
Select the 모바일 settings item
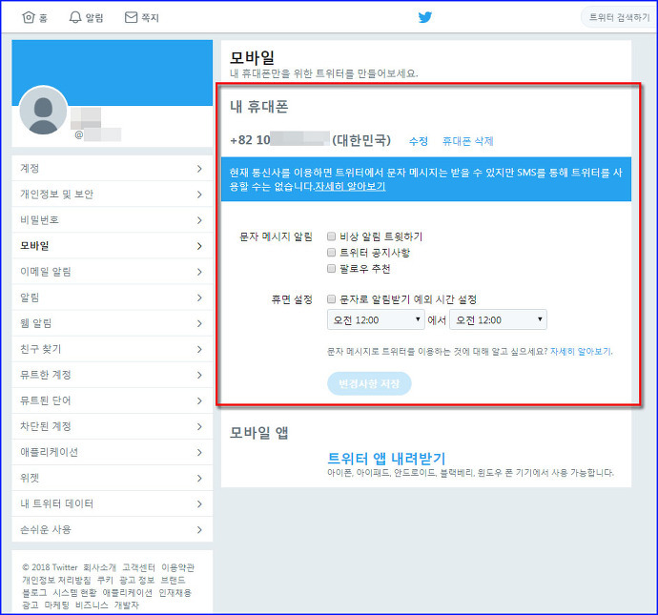coord(112,246)
